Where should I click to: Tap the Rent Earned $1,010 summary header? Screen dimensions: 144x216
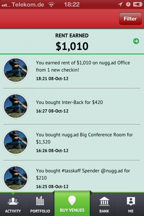tap(72, 41)
